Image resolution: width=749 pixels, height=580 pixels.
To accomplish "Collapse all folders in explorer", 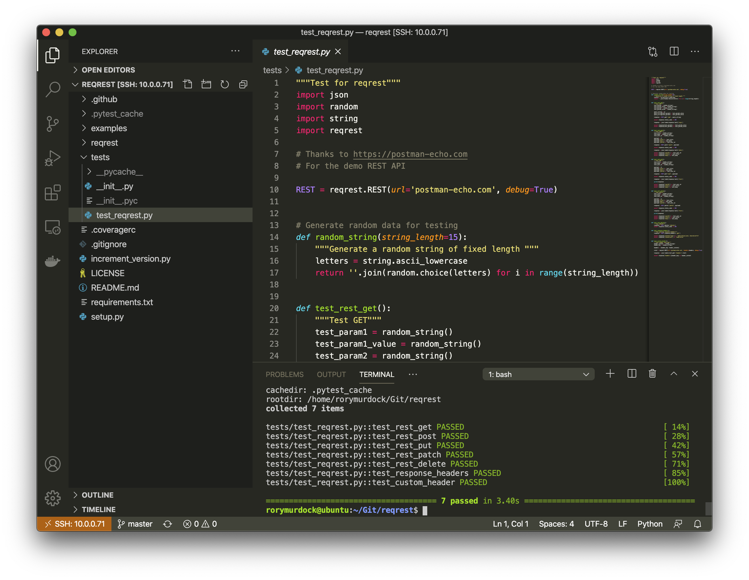I will click(243, 84).
